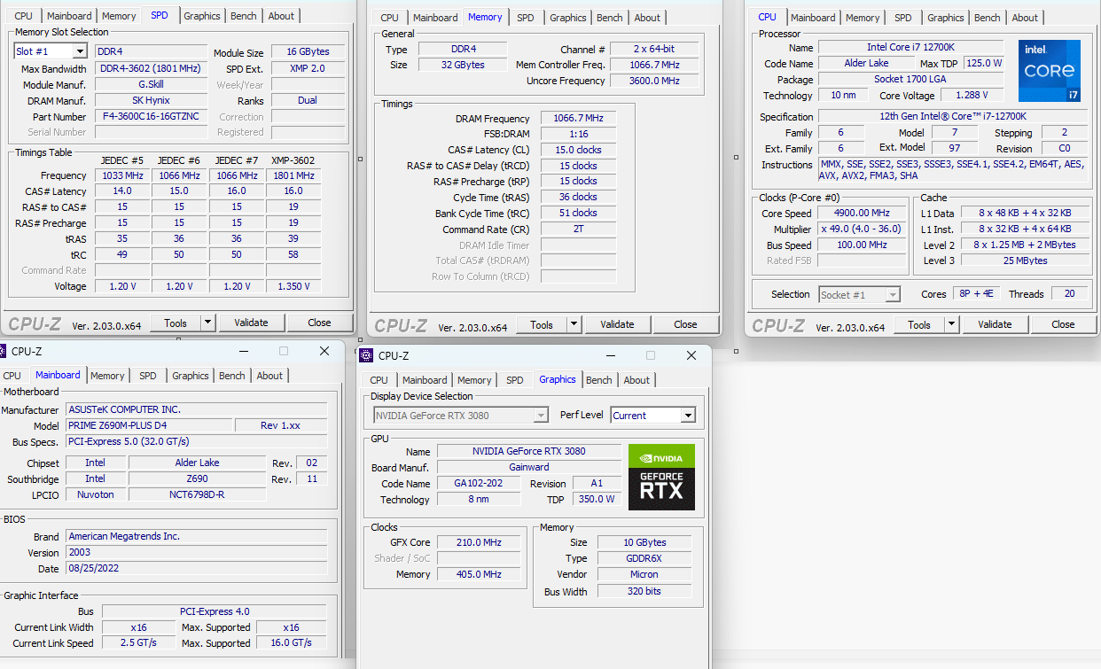
Task: Open the Perf Level Current dropdown
Action: [x=688, y=415]
